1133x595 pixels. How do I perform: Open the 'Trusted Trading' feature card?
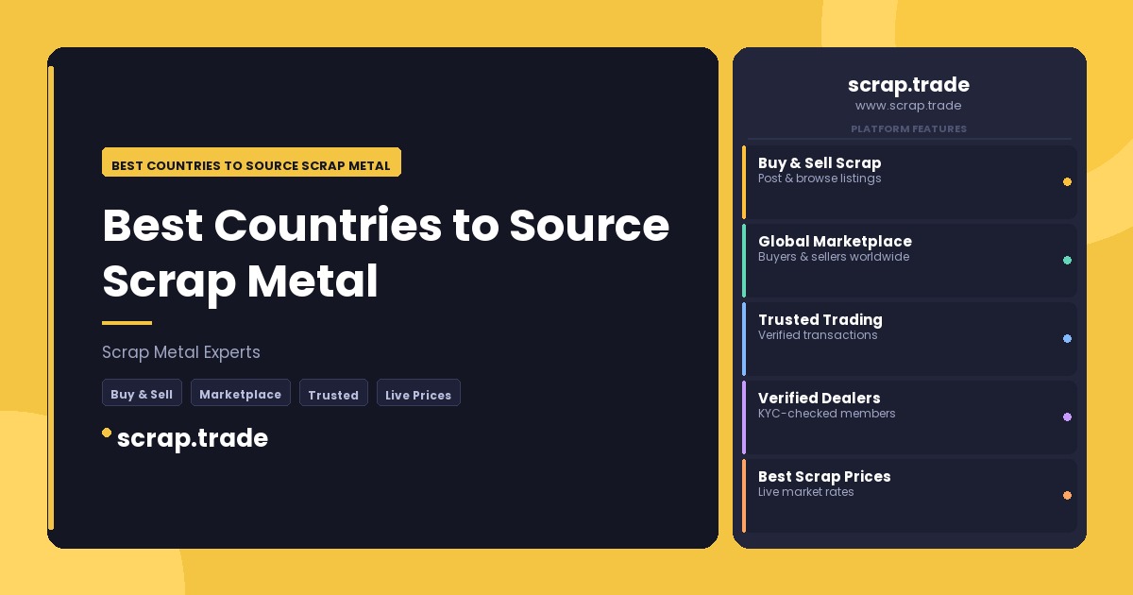(x=909, y=338)
